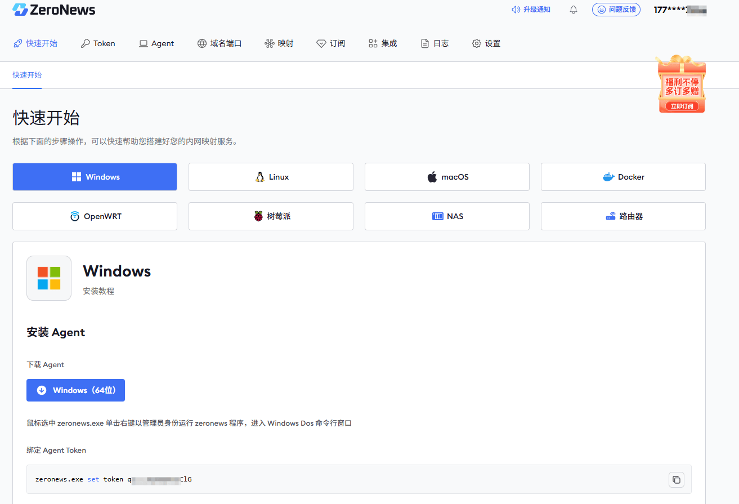Screen dimensions: 739x504
Task: Click the key icon beside Token
Action: pos(85,43)
